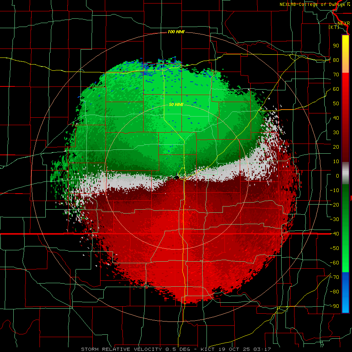Click the "100 NMI" range ring label

pos(176,32)
